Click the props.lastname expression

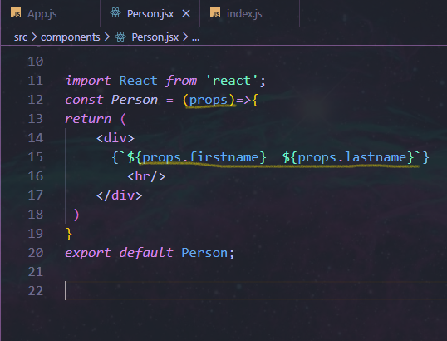click(352, 157)
